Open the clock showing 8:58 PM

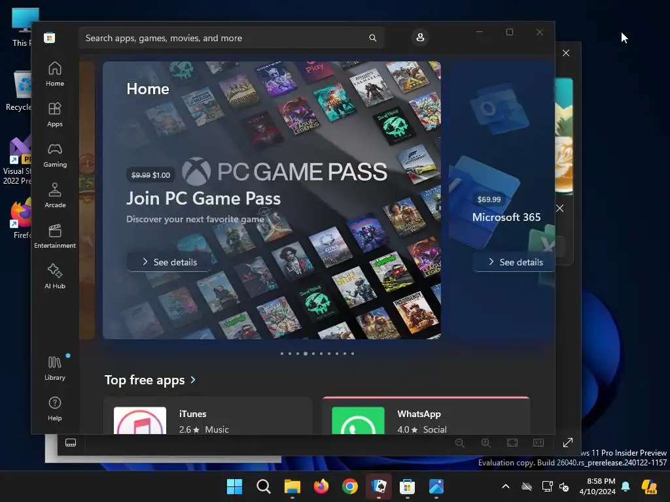click(597, 486)
